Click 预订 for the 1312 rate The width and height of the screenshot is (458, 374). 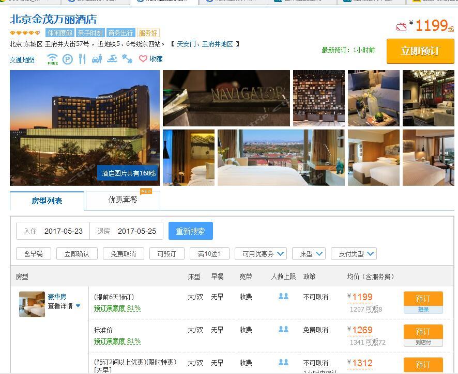point(423,364)
